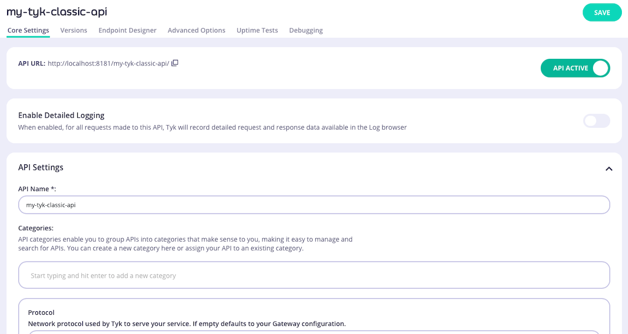Save the API configuration

point(602,12)
